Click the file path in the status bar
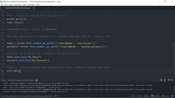The width and height of the screenshot is (175, 98). tap(26, 96)
